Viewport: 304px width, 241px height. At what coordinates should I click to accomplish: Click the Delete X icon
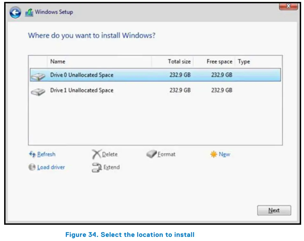coord(96,154)
